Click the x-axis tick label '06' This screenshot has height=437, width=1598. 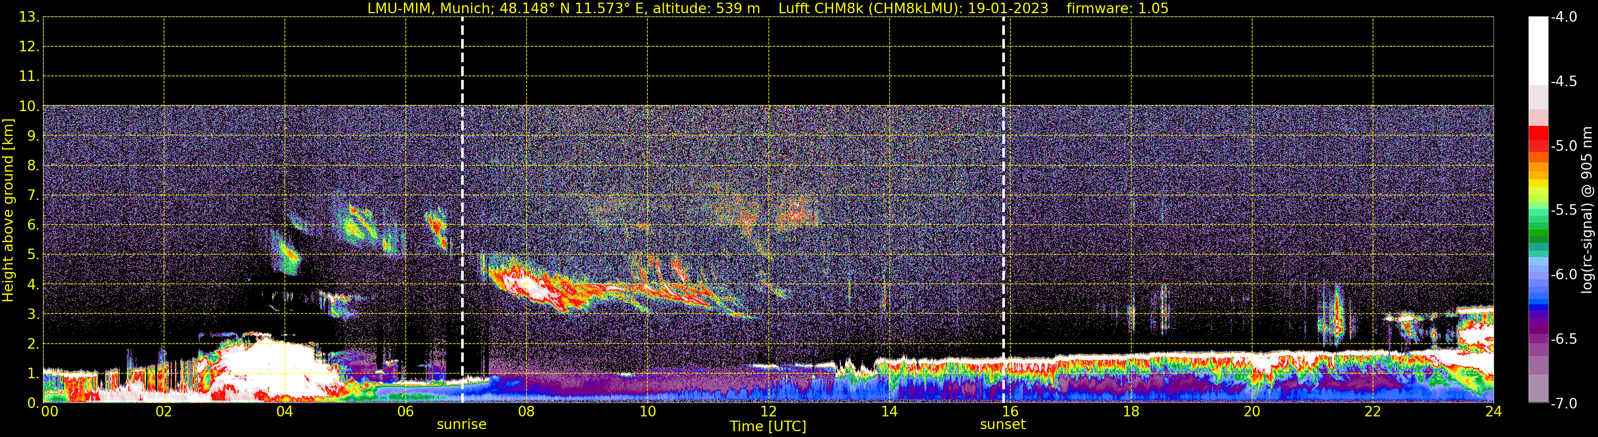[x=405, y=412]
